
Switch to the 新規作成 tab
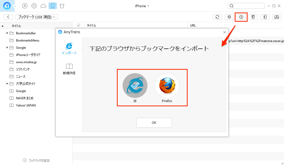(x=69, y=69)
